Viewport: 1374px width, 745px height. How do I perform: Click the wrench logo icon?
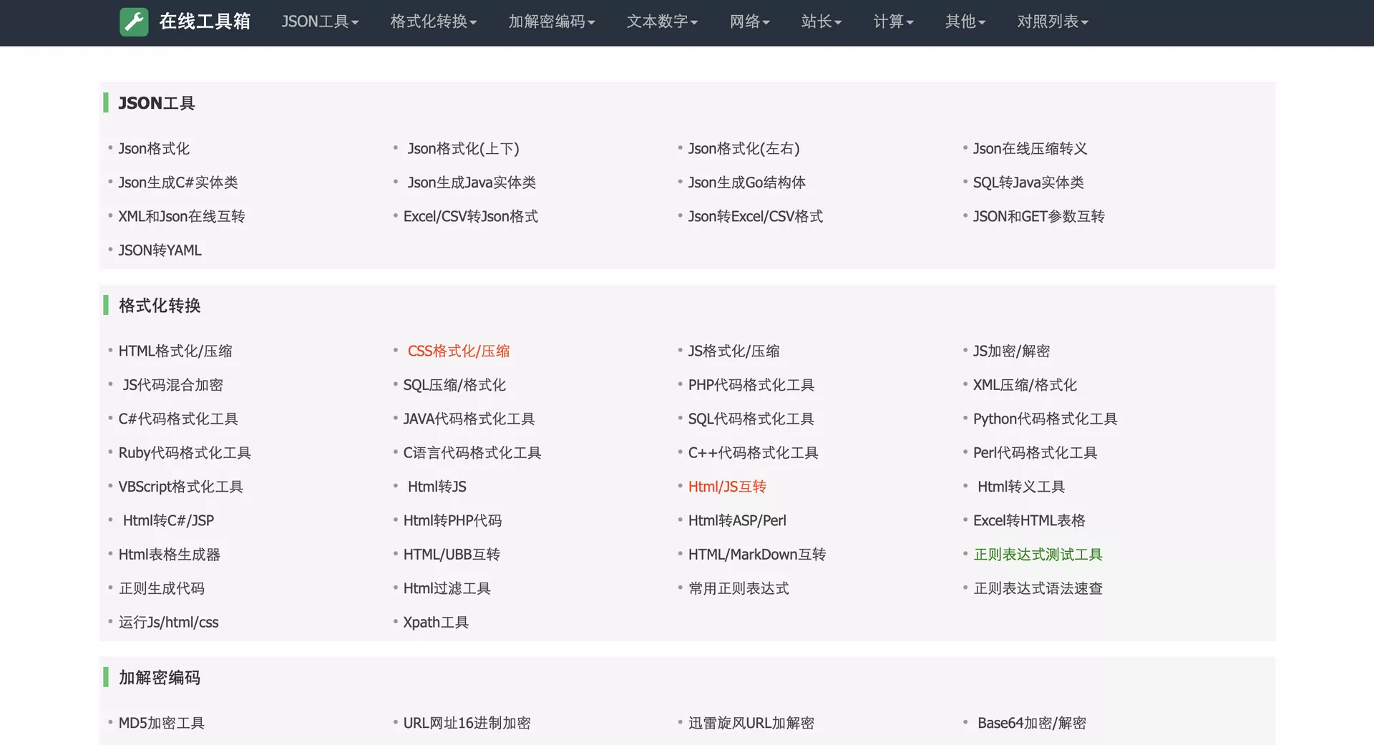[x=134, y=22]
